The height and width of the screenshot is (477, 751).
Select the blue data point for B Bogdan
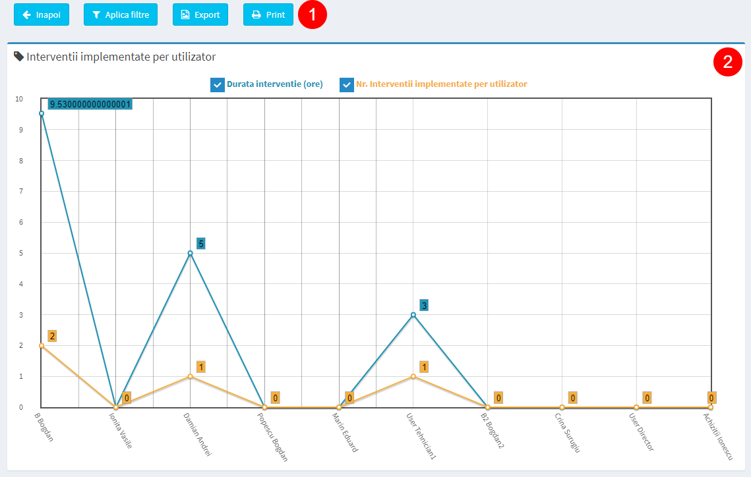click(42, 113)
